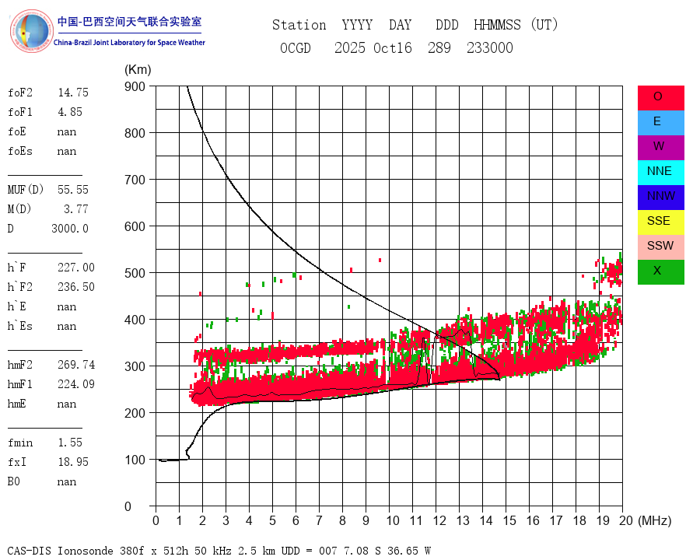Click the 500 altitude axis label
700x560 pixels.
pos(135,273)
